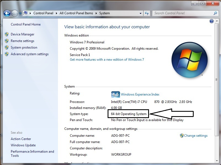Select All Control Panel Items breadcrumb

(76, 13)
